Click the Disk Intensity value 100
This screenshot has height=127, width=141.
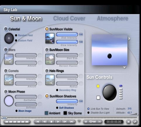[81, 35]
